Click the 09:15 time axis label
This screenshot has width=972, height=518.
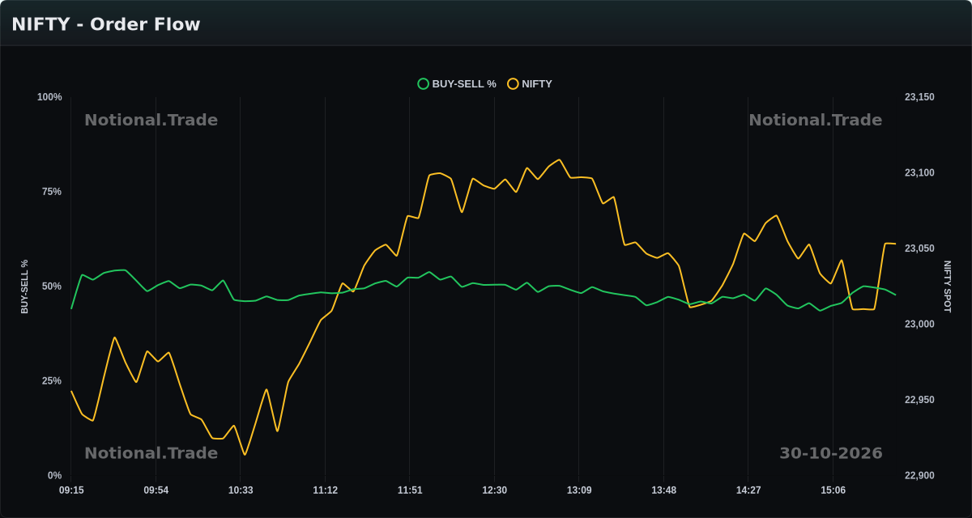[71, 490]
